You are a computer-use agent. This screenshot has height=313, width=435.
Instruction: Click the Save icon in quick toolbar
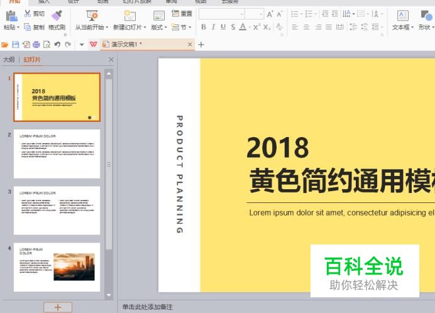pyautogui.click(x=16, y=45)
